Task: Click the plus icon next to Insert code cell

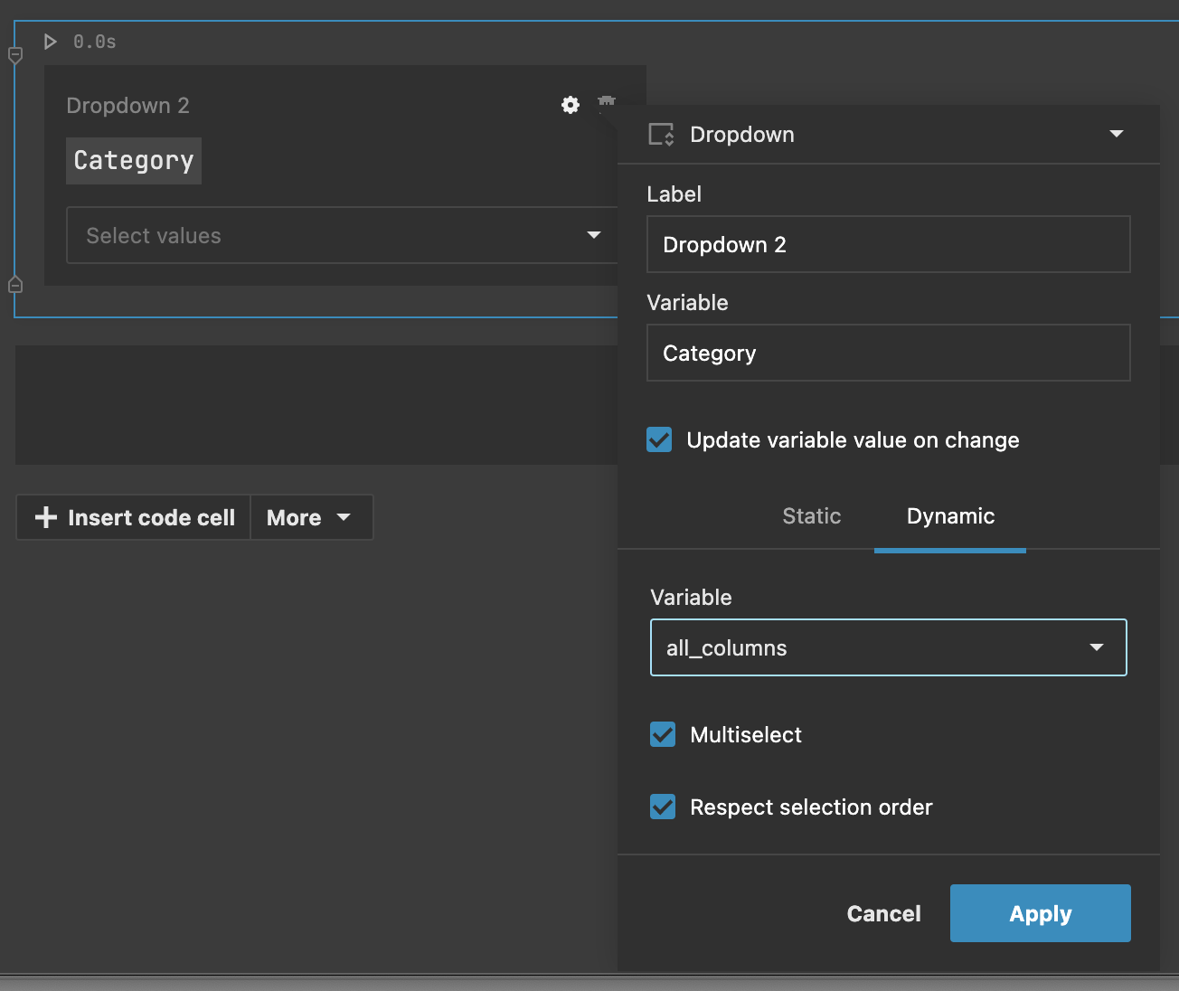Action: tap(45, 517)
